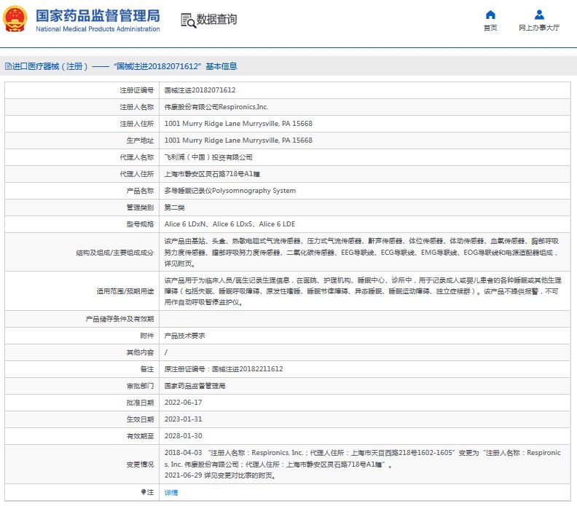Click the 首页 home icon
The height and width of the screenshot is (506, 577).
[490, 15]
